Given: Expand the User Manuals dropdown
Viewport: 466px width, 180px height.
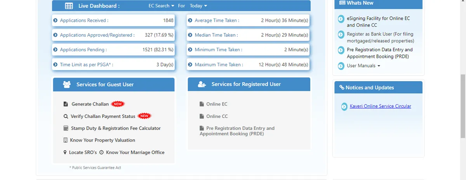Looking at the screenshot, I should (x=363, y=66).
